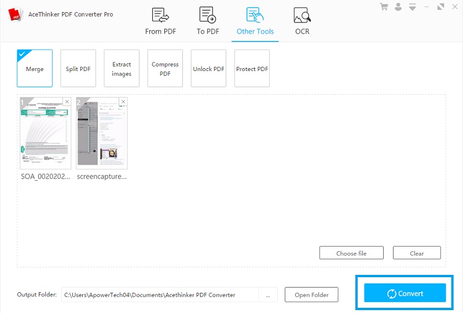Open the user account icon
The height and width of the screenshot is (313, 463).
398,6
